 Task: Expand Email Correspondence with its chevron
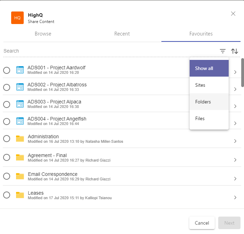235,179
